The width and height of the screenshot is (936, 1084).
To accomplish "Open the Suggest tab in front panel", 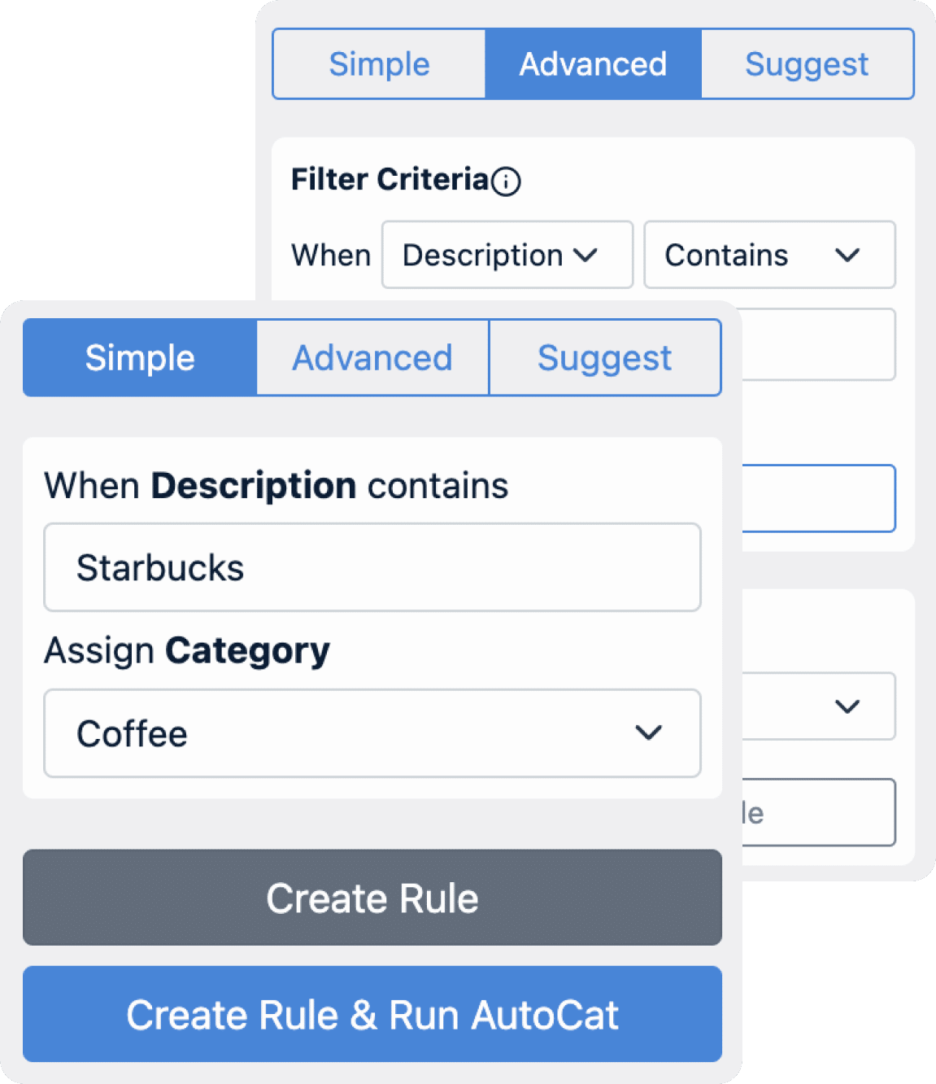I will pyautogui.click(x=605, y=358).
